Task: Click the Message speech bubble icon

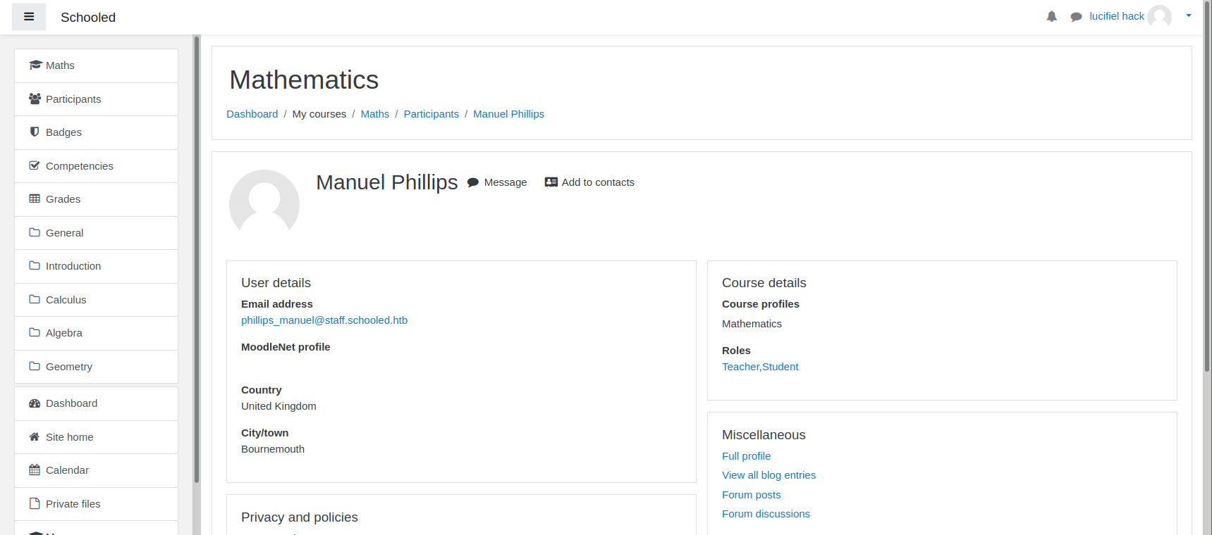Action: tap(473, 182)
